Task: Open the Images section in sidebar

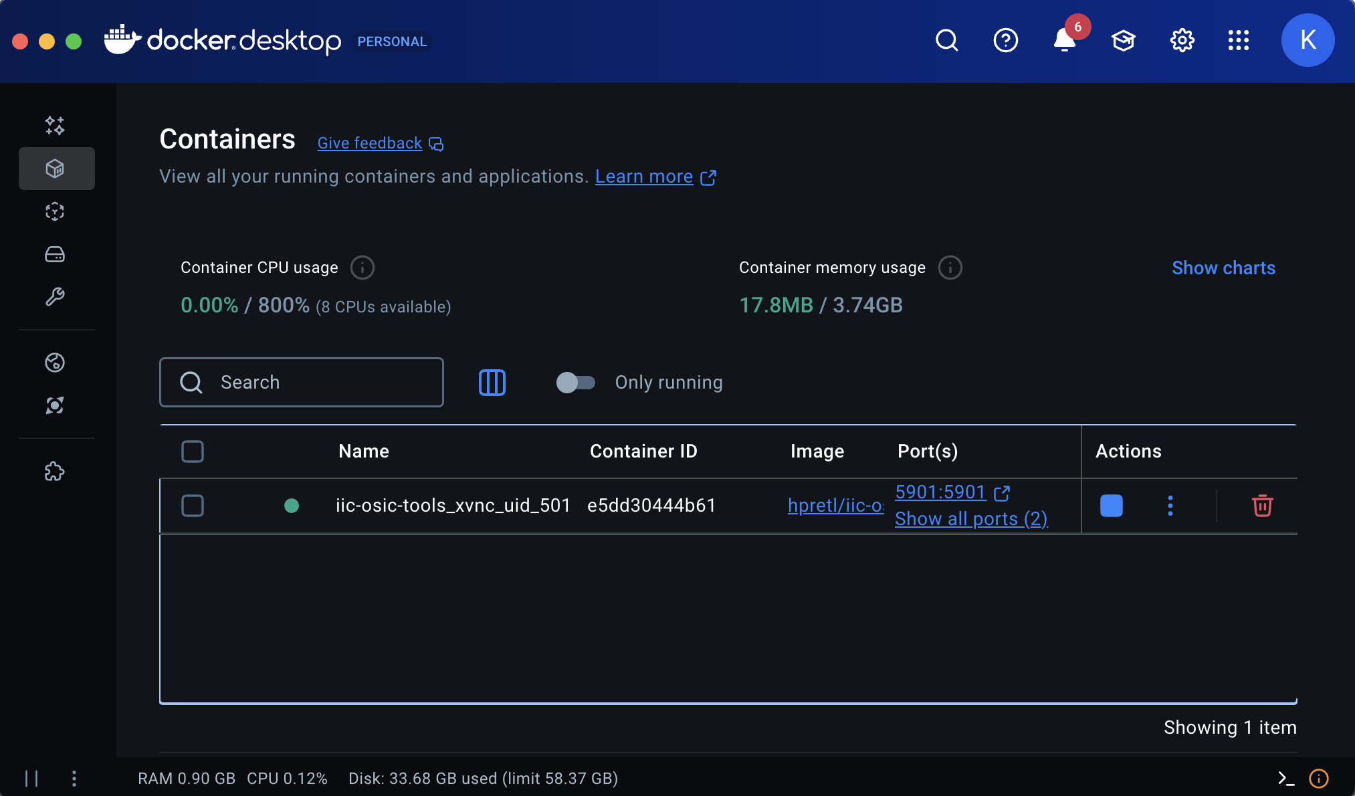Action: click(55, 211)
